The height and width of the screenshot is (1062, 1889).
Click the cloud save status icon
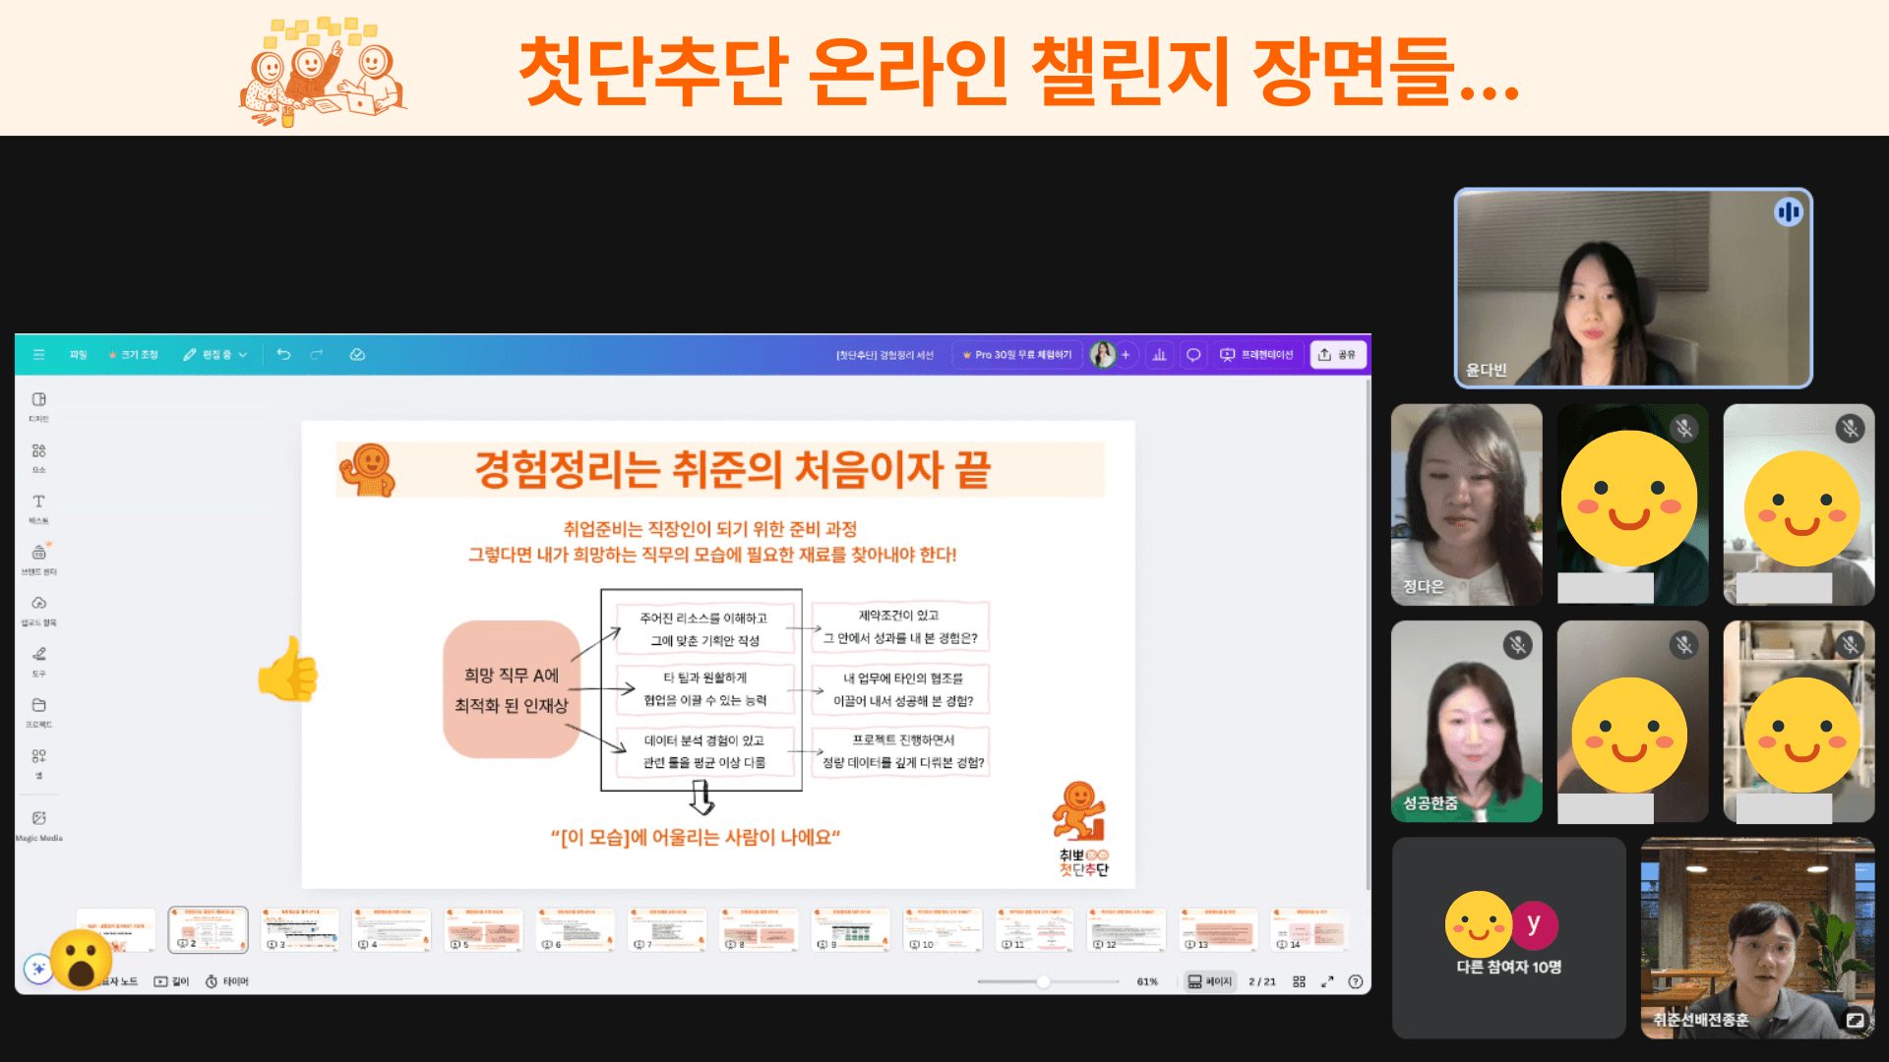357,354
